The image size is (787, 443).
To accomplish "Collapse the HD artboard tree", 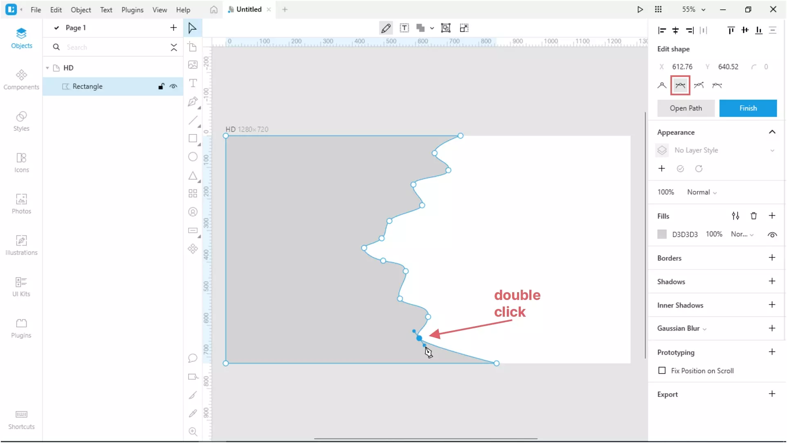I will coord(47,68).
